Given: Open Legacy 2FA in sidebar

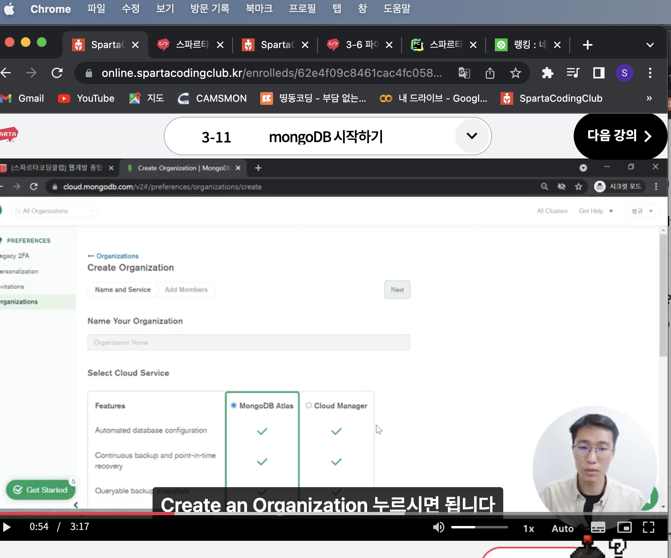Looking at the screenshot, I should pos(15,256).
